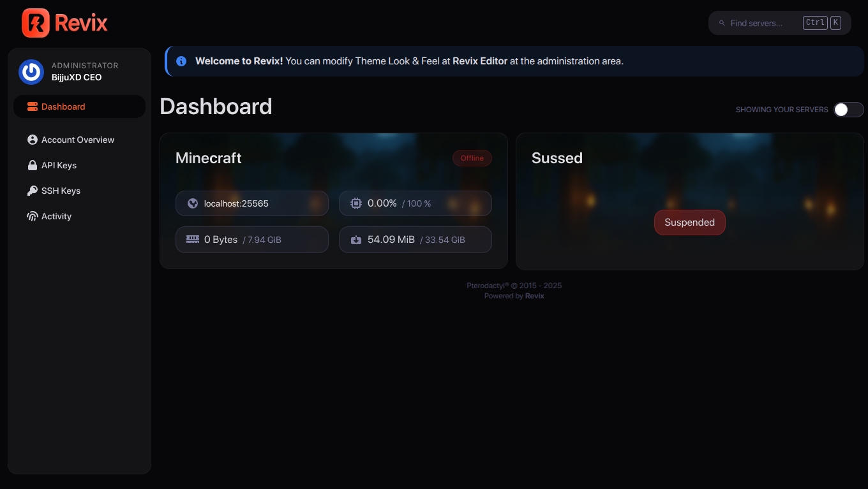Click the 33.54 GiB disk limit

point(442,240)
